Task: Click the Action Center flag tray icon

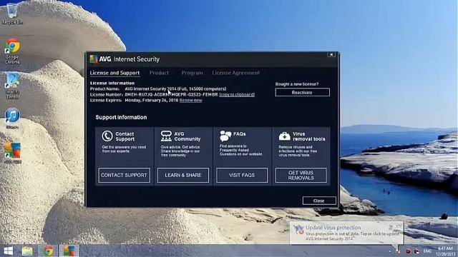Action: click(399, 251)
